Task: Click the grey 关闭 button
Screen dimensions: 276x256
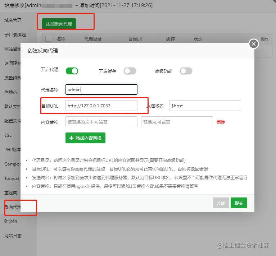Action: click(221, 203)
